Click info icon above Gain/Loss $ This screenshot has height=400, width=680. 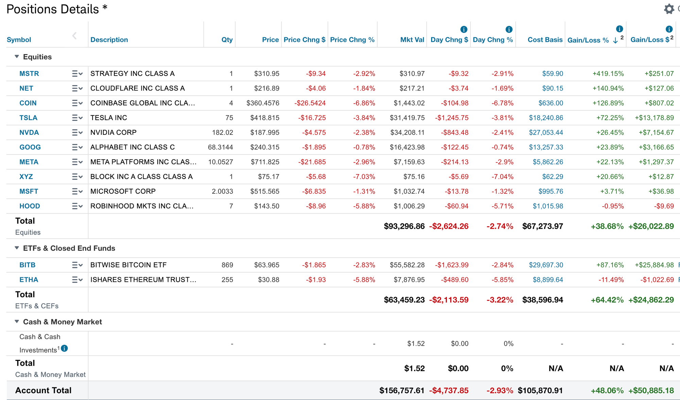pyautogui.click(x=669, y=29)
